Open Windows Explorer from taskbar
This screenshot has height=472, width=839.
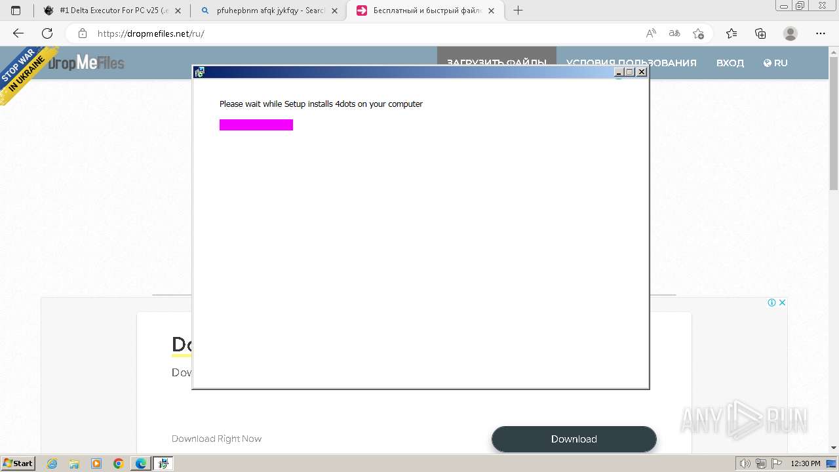pyautogui.click(x=74, y=463)
